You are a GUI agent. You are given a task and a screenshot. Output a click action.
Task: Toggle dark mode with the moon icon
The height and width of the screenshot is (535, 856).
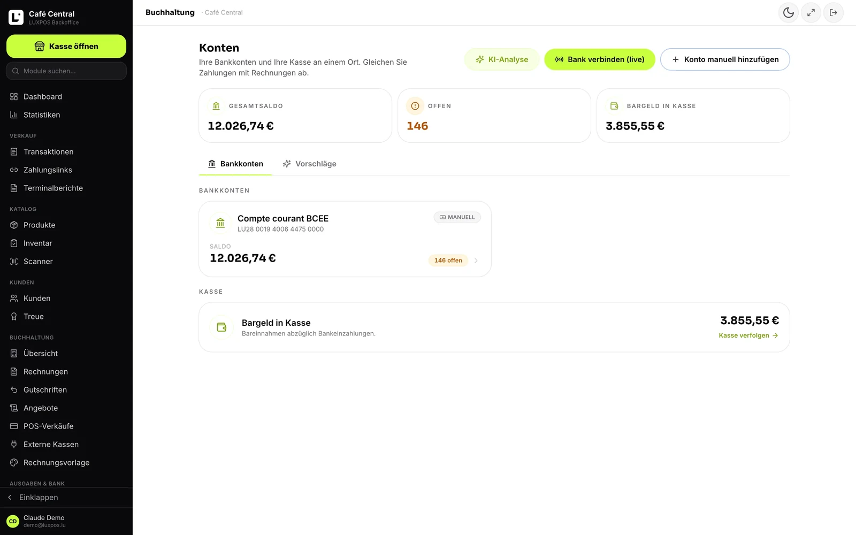[789, 12]
